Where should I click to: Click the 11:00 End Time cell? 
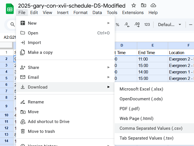pyautogui.click(x=153, y=59)
